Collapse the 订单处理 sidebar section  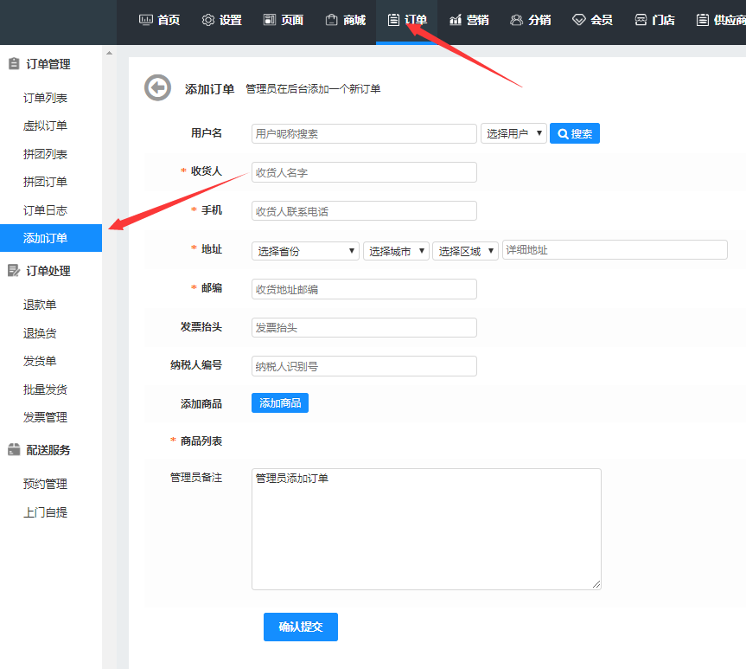coord(48,271)
